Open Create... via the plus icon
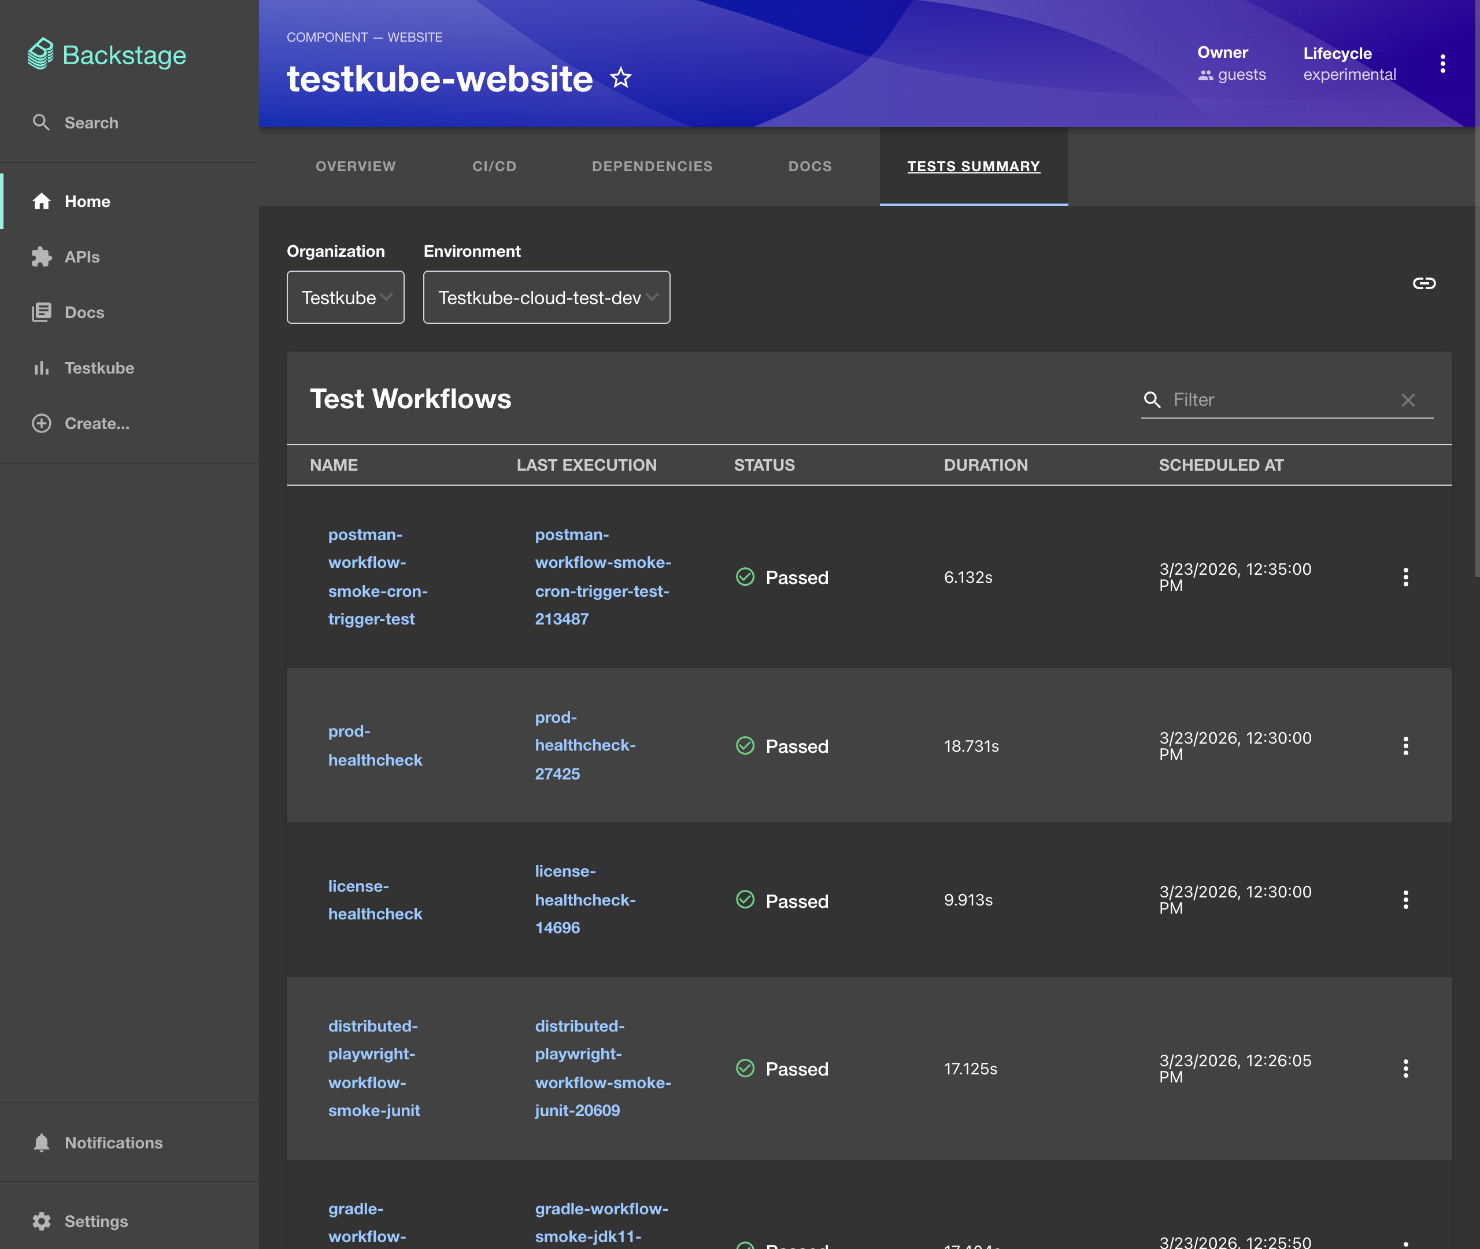The width and height of the screenshot is (1480, 1249). [x=41, y=423]
